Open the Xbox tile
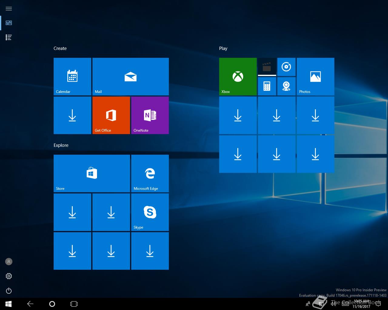388x310 pixels. pos(238,77)
